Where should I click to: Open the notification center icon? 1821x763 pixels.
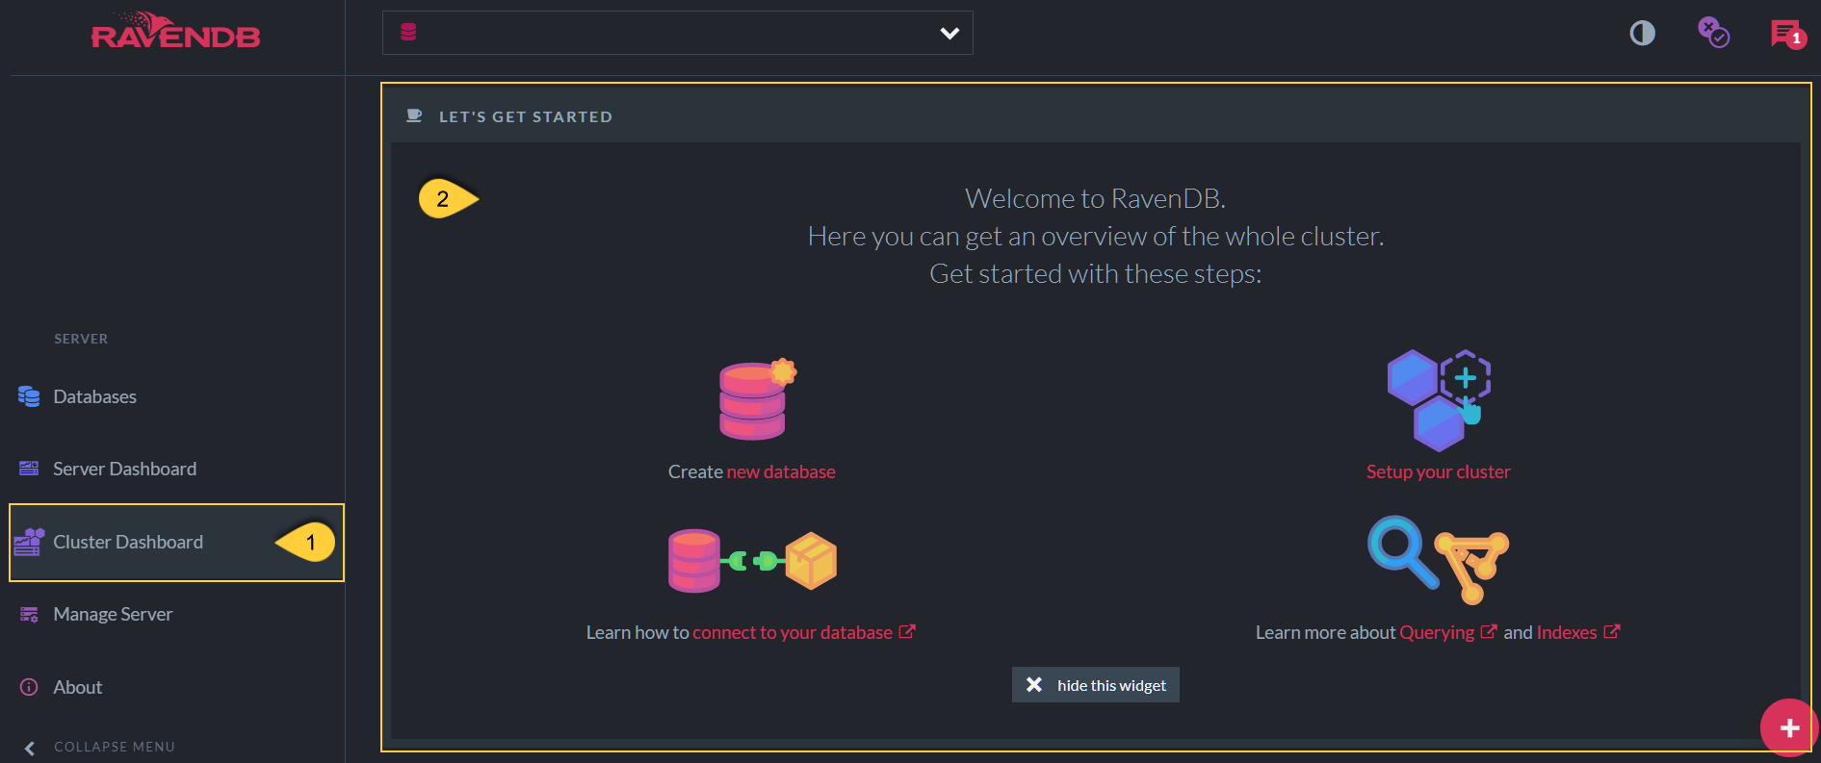[x=1787, y=34]
